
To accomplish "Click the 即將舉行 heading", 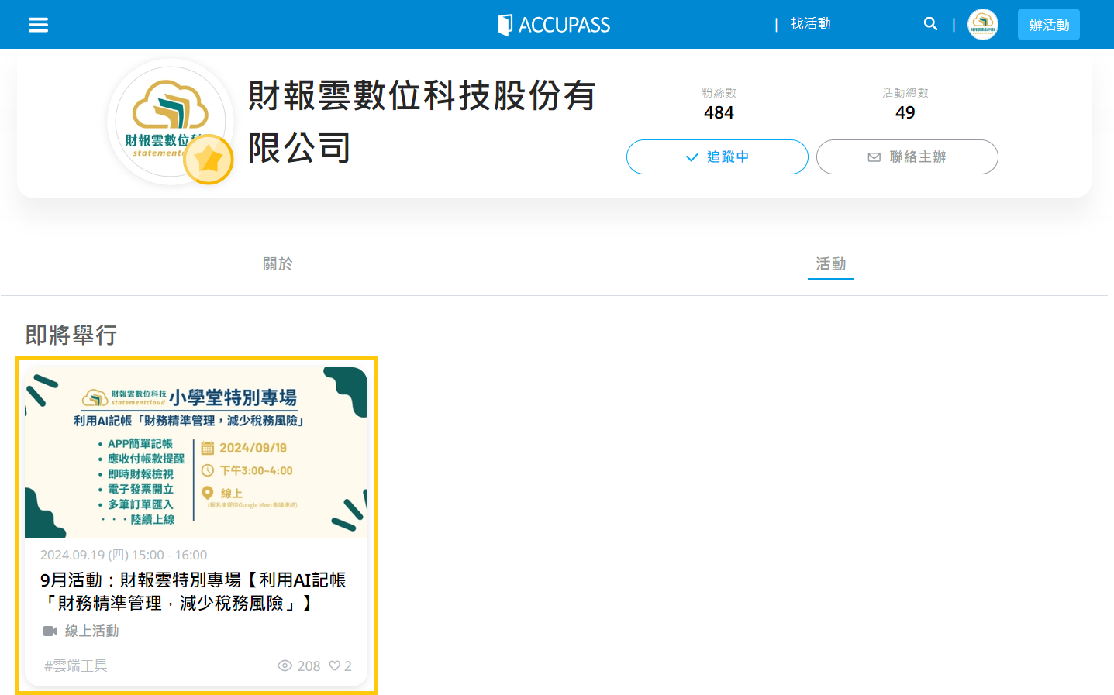I will coord(71,335).
